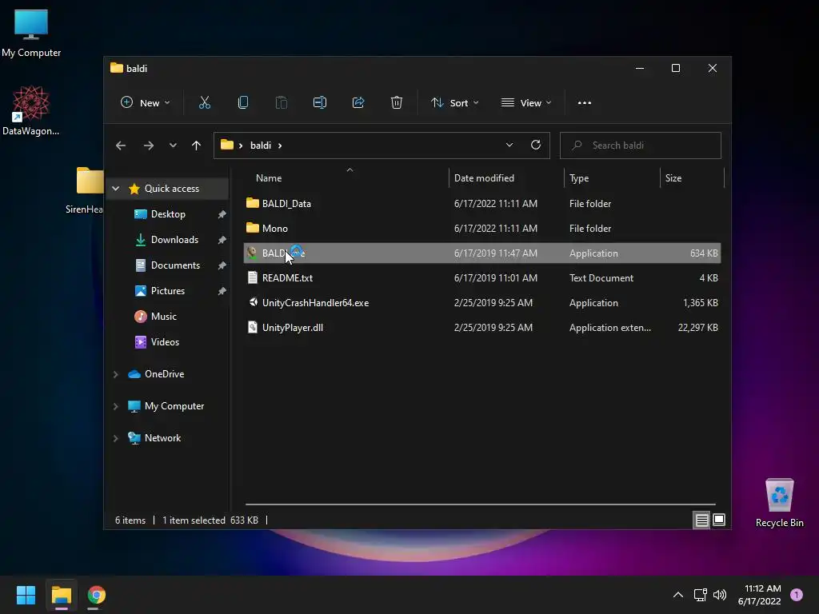819x614 pixels.
Task: Click File Explorer icon on taskbar
Action: 61,595
